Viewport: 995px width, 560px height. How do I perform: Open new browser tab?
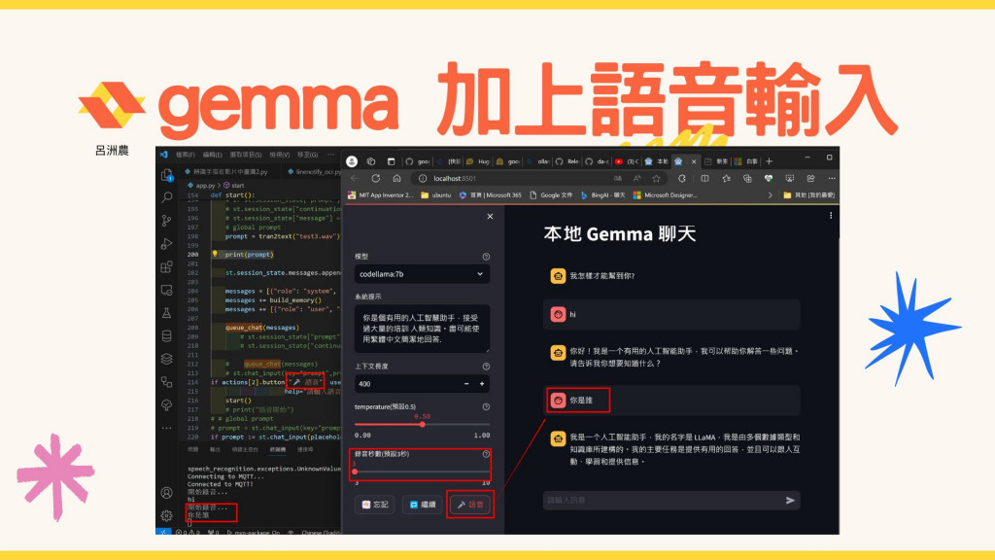(x=770, y=161)
